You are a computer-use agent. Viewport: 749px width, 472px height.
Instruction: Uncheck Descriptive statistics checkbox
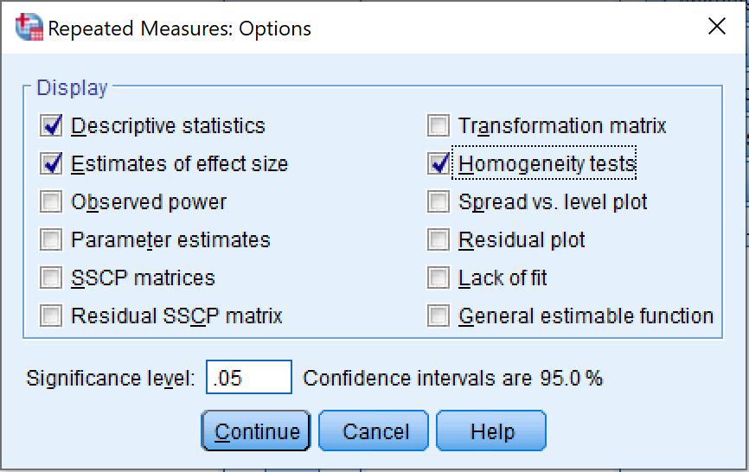[x=52, y=126]
